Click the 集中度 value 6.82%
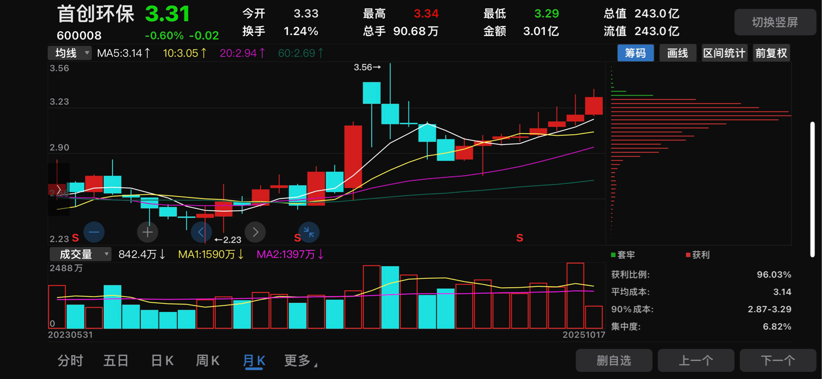The height and width of the screenshot is (379, 822). click(x=777, y=326)
